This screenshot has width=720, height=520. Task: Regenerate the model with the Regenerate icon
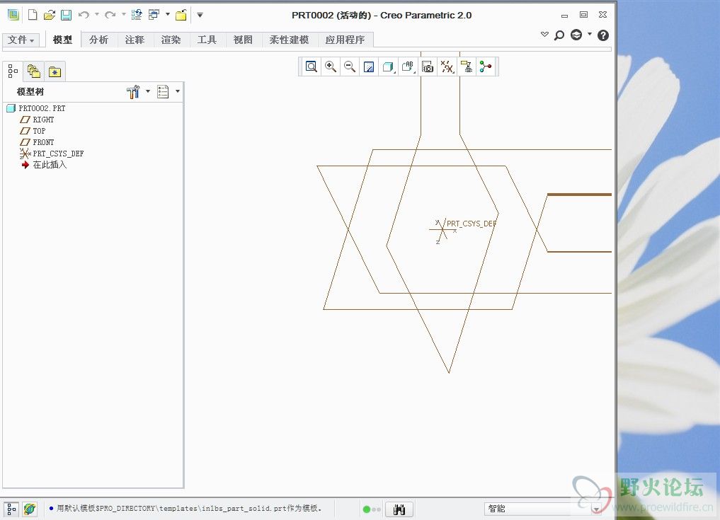(137, 15)
